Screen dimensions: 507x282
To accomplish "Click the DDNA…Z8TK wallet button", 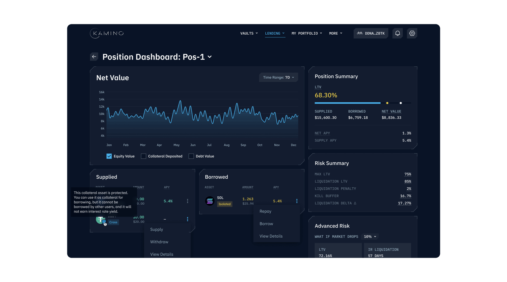I will tap(371, 33).
